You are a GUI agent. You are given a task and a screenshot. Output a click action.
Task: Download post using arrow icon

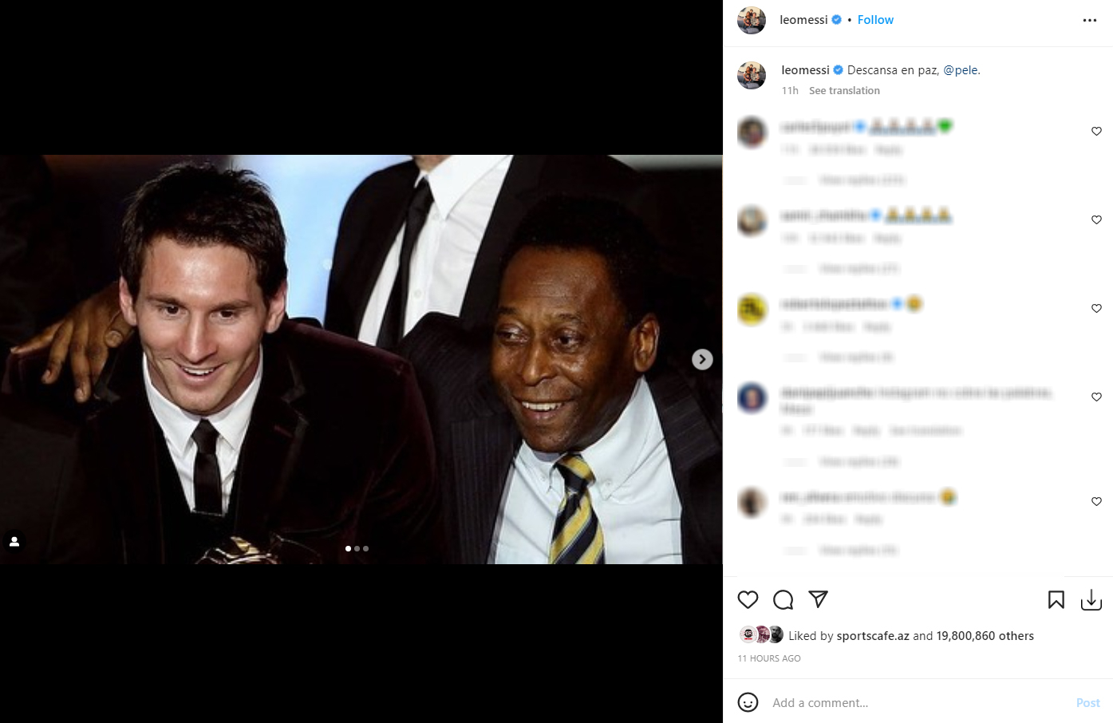click(x=1091, y=599)
